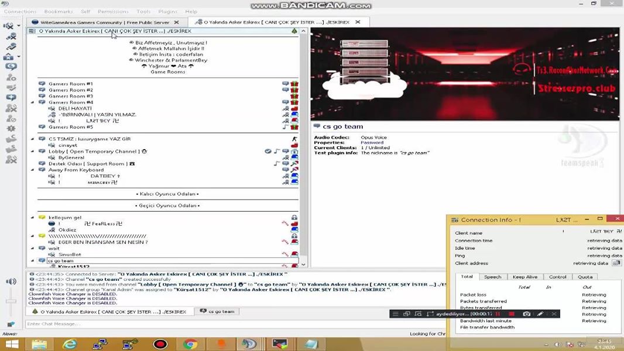Click the topmost icon in the left toolbar
Viewport: 624px width, 351px height.
pyautogui.click(x=9, y=26)
